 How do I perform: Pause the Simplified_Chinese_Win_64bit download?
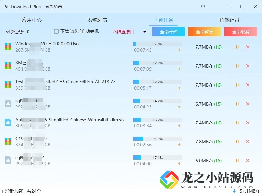237,123
